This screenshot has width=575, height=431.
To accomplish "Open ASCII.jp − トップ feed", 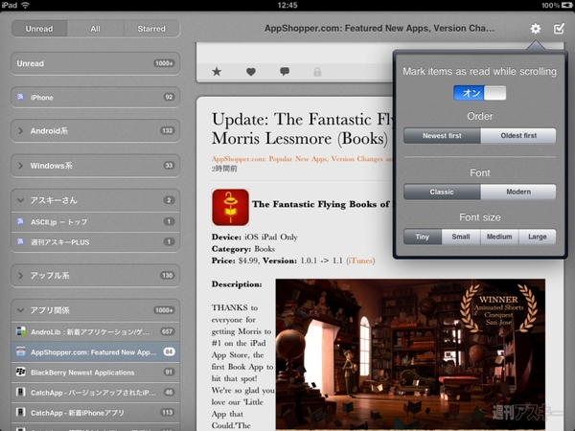I will pos(95,222).
